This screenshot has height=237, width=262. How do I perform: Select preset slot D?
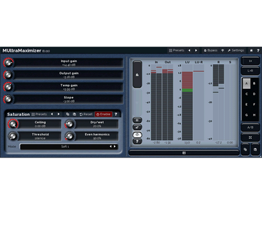coord(254,94)
